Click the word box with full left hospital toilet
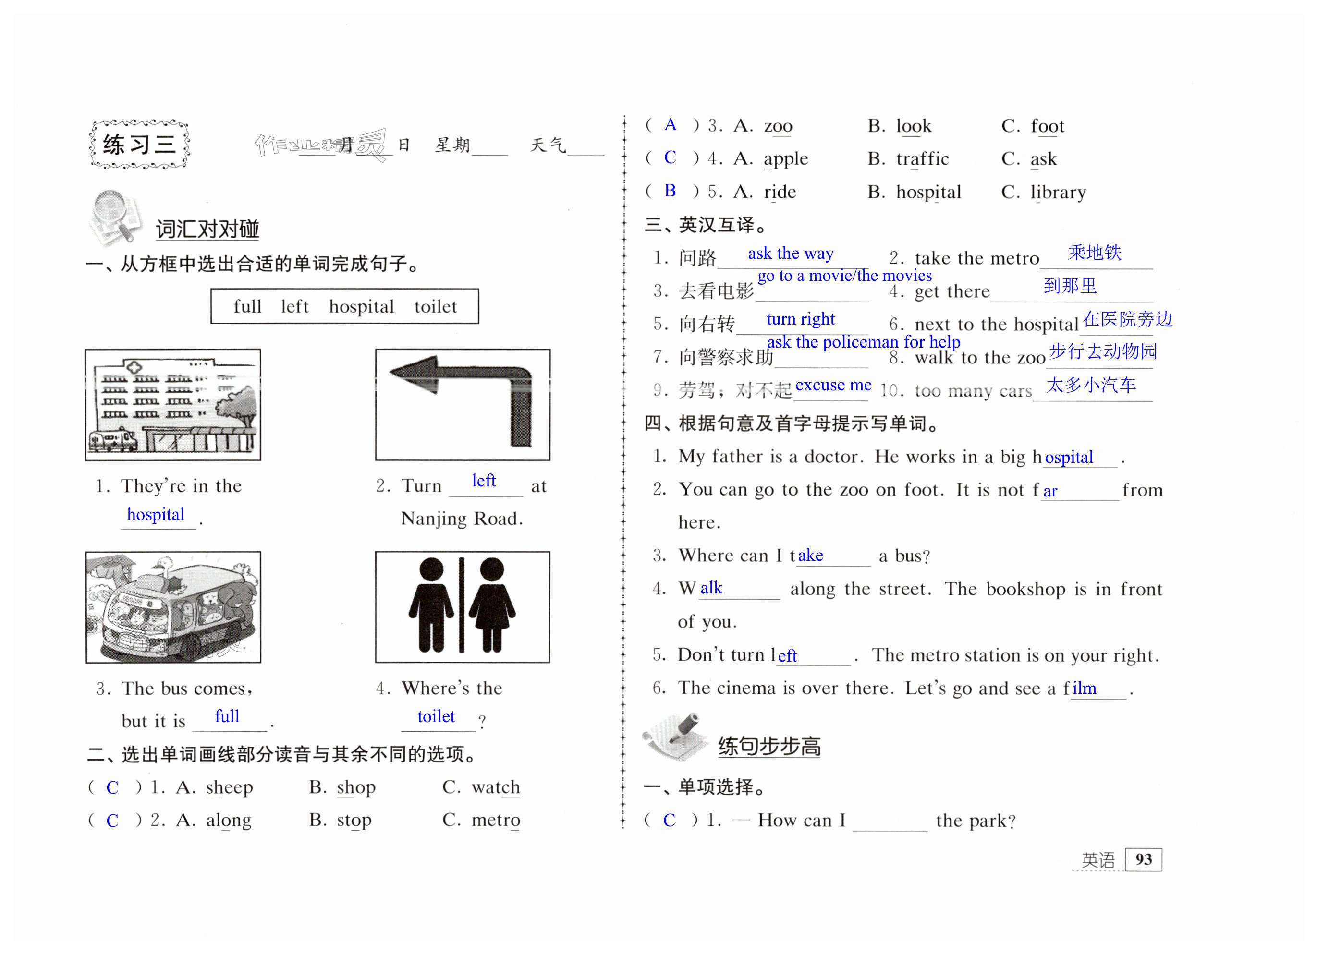The image size is (1317, 955). pyautogui.click(x=344, y=306)
